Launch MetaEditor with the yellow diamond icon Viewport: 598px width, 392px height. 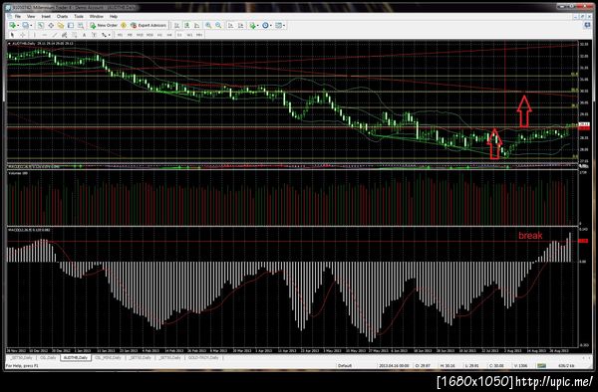point(124,25)
